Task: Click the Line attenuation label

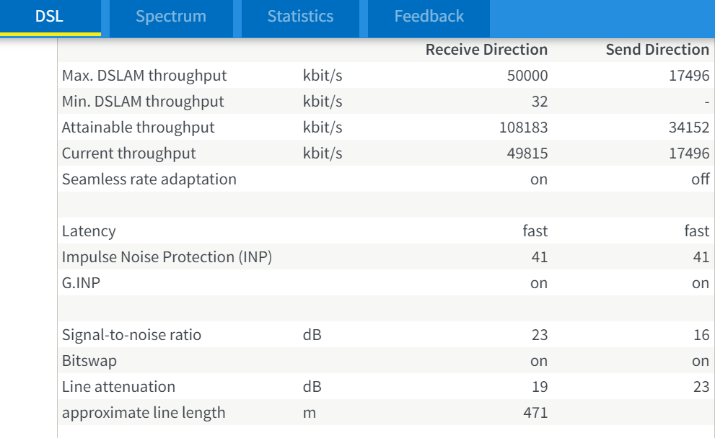Action: point(118,387)
